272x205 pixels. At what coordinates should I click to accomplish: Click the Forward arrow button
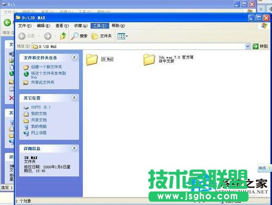pos(48,36)
